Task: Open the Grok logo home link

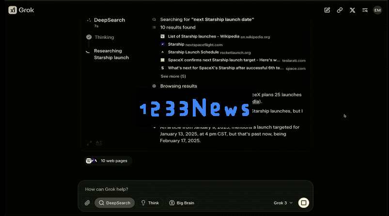Action: (21, 10)
